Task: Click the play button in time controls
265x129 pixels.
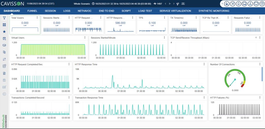Action: click(x=170, y=4)
